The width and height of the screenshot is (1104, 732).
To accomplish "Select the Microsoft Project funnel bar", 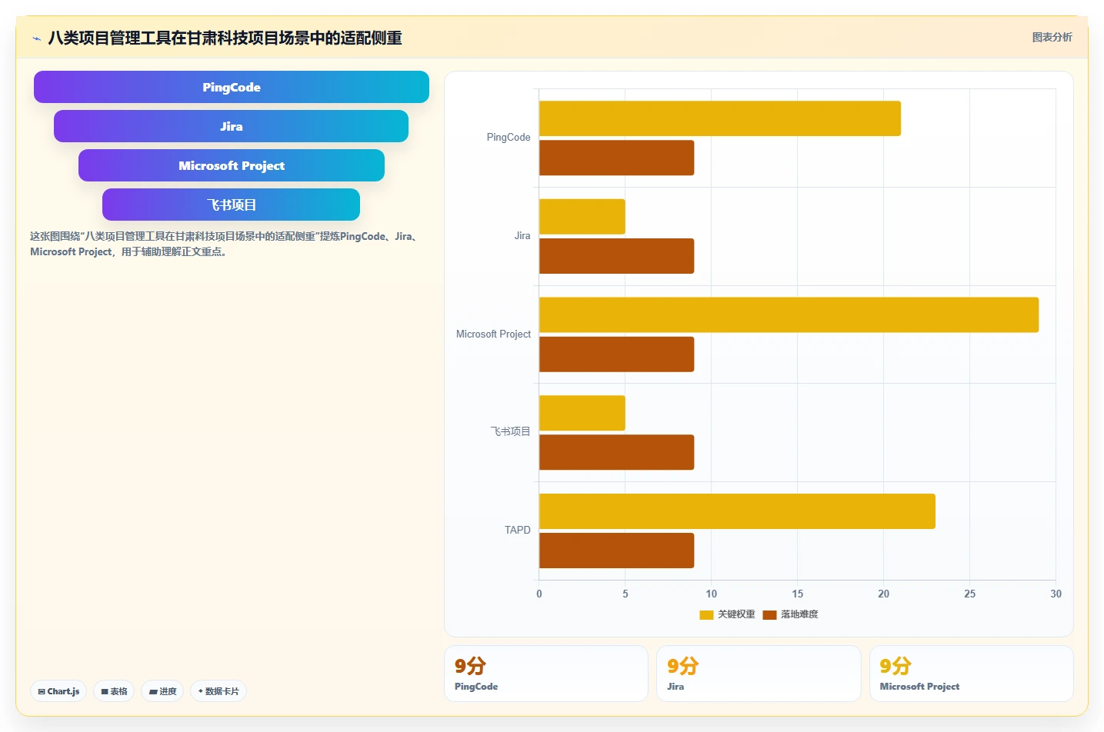I will pyautogui.click(x=232, y=165).
